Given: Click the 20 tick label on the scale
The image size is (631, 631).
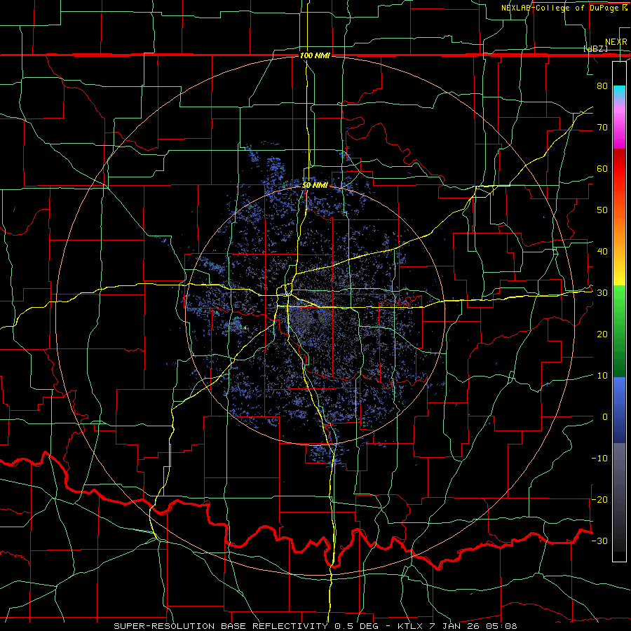Looking at the screenshot, I should pos(602,334).
